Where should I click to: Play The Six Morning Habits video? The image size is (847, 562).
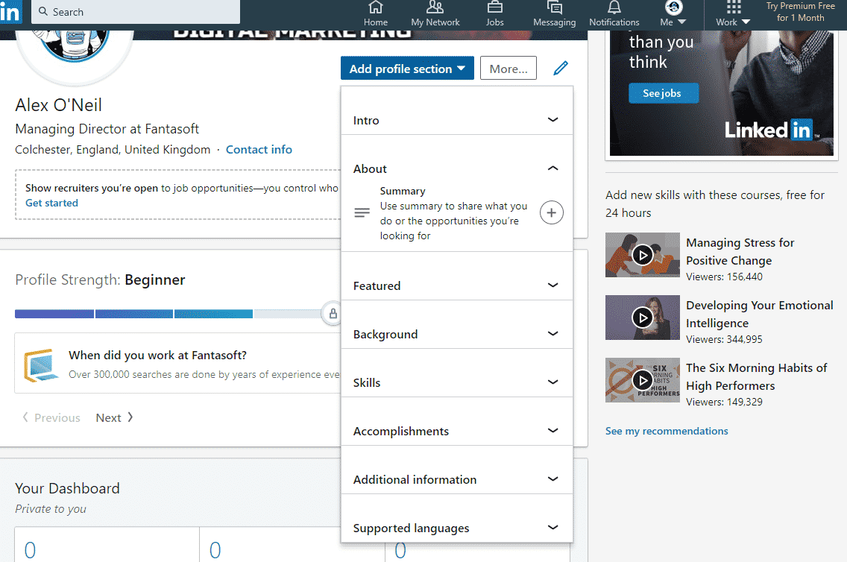point(642,380)
